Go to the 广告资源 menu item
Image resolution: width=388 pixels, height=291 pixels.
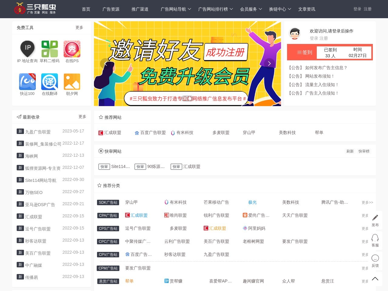(111, 9)
